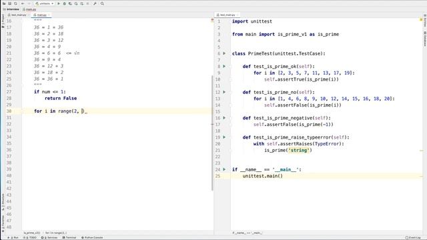Open the Run tool window
Image resolution: width=427 pixels, height=240 pixels.
(14, 237)
